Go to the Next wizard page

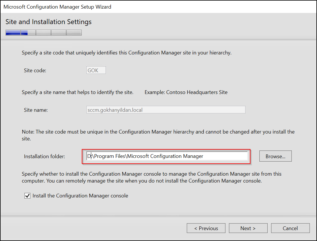click(248, 228)
